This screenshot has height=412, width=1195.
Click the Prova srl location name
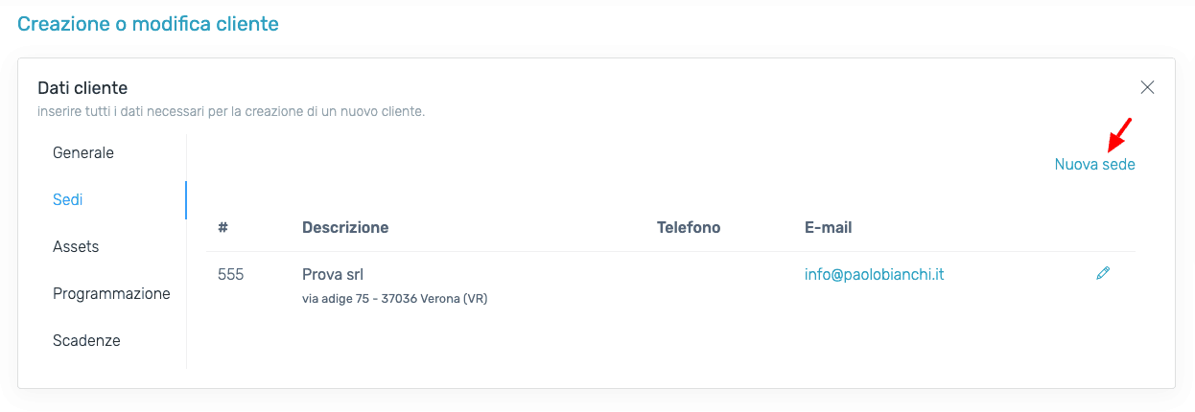click(333, 274)
